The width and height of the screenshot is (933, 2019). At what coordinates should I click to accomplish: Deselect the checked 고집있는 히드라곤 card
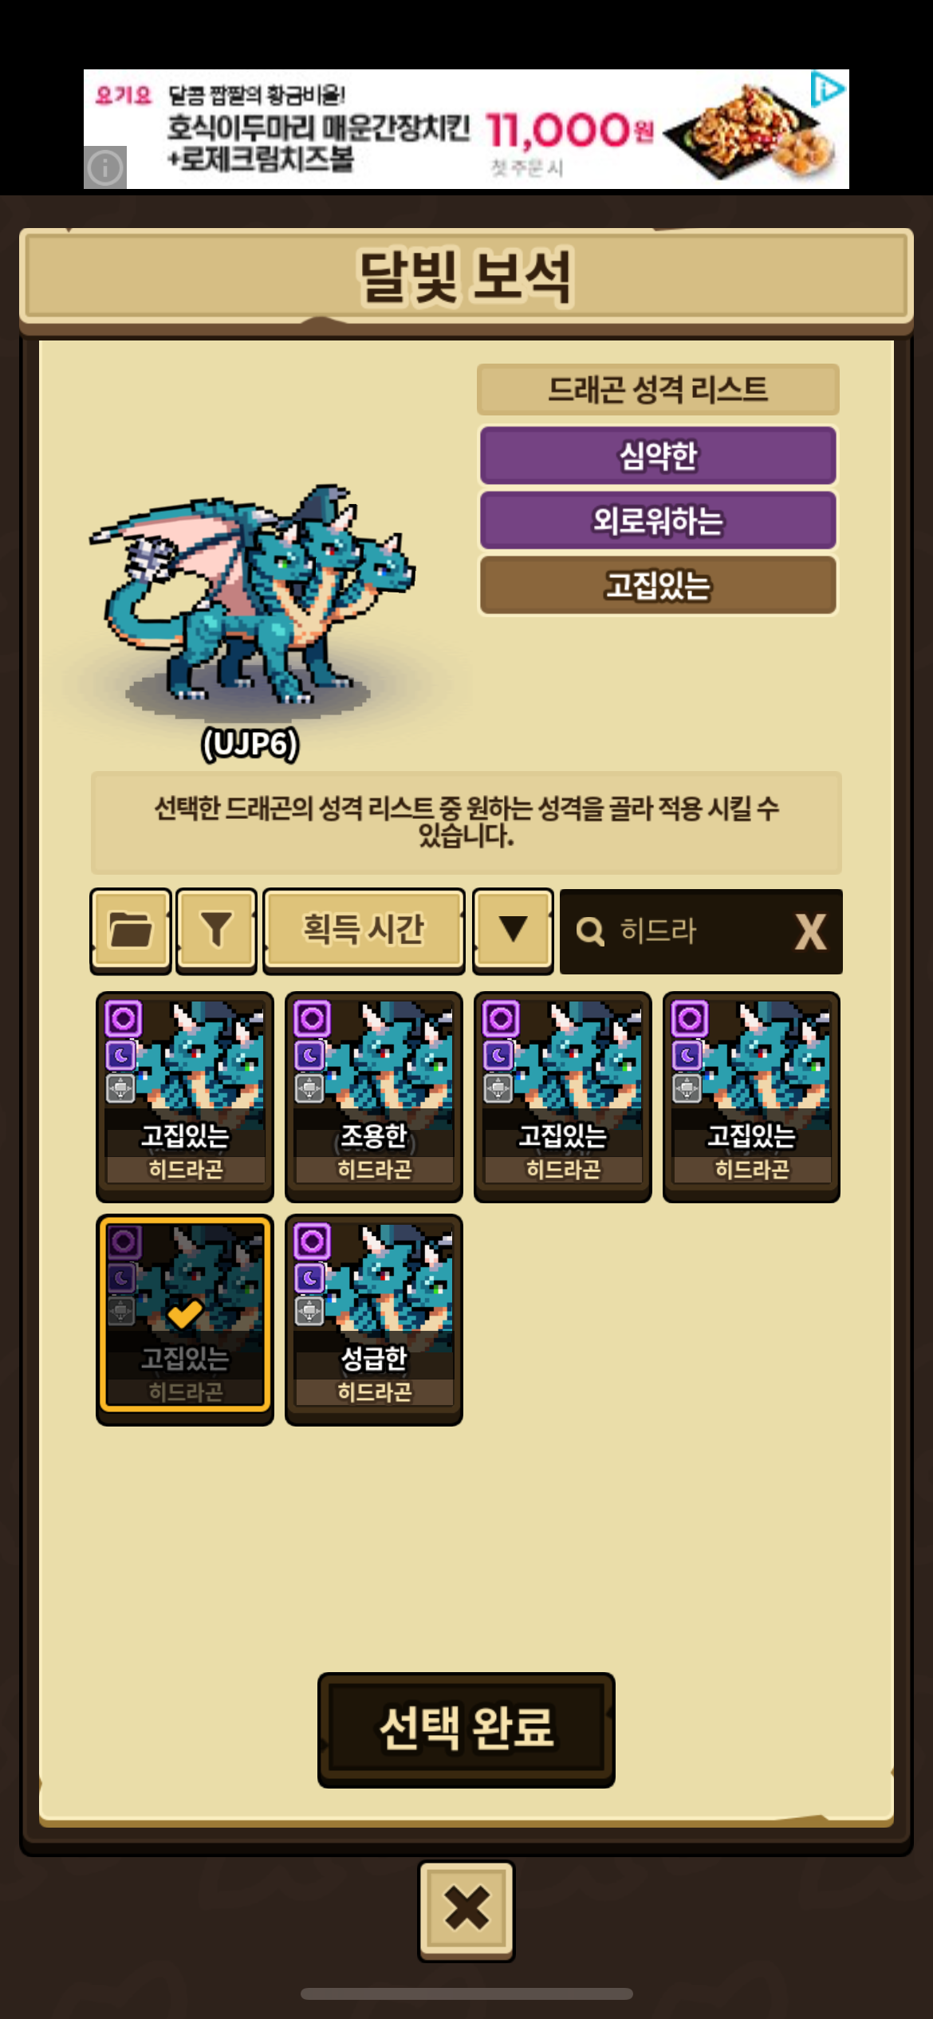[185, 1319]
